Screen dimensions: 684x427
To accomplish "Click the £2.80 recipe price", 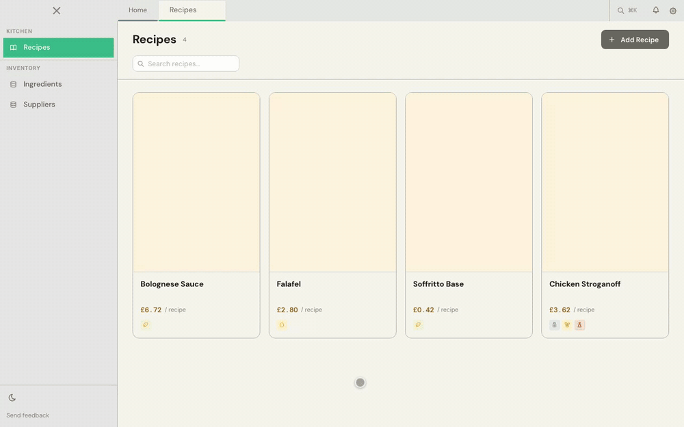I will coord(287,309).
